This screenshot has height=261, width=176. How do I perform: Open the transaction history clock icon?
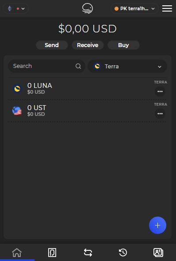pyautogui.click(x=123, y=252)
